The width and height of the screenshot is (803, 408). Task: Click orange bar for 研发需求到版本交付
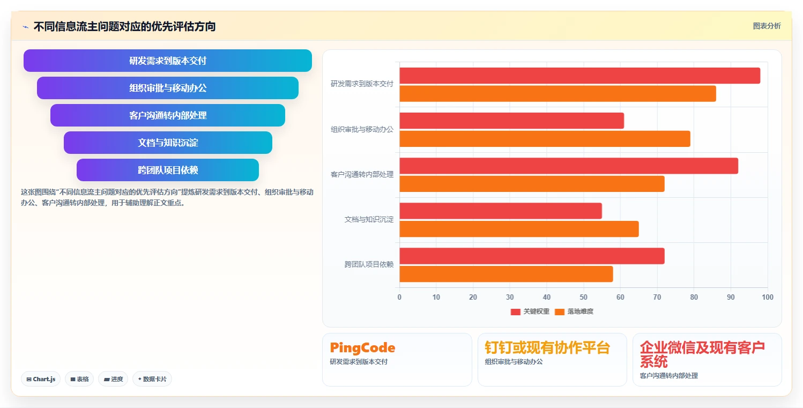click(x=558, y=93)
